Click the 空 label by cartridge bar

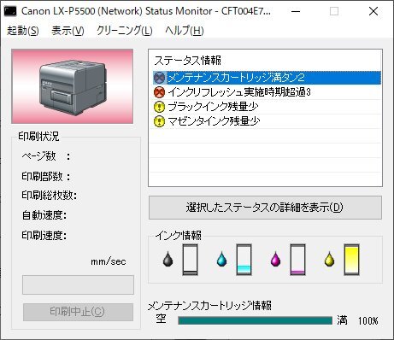click(161, 319)
